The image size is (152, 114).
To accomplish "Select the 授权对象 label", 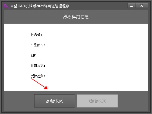I will [x=38, y=76].
